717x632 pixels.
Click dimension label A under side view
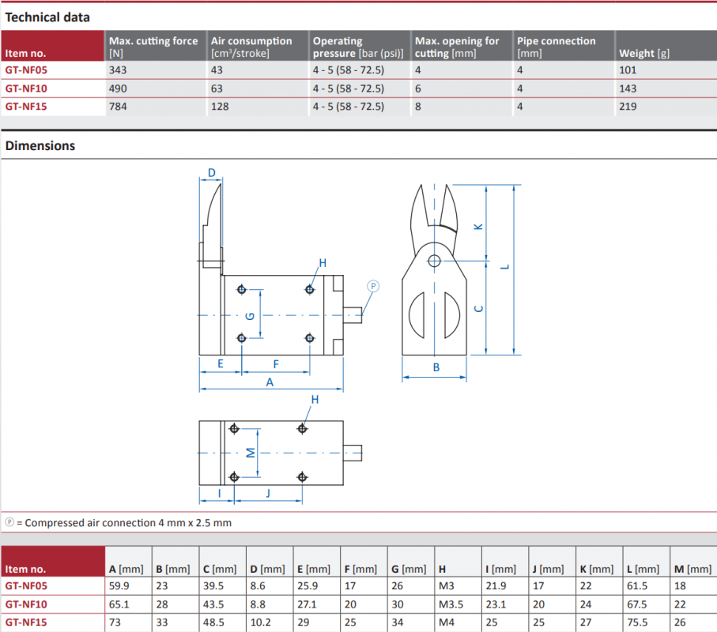(270, 382)
